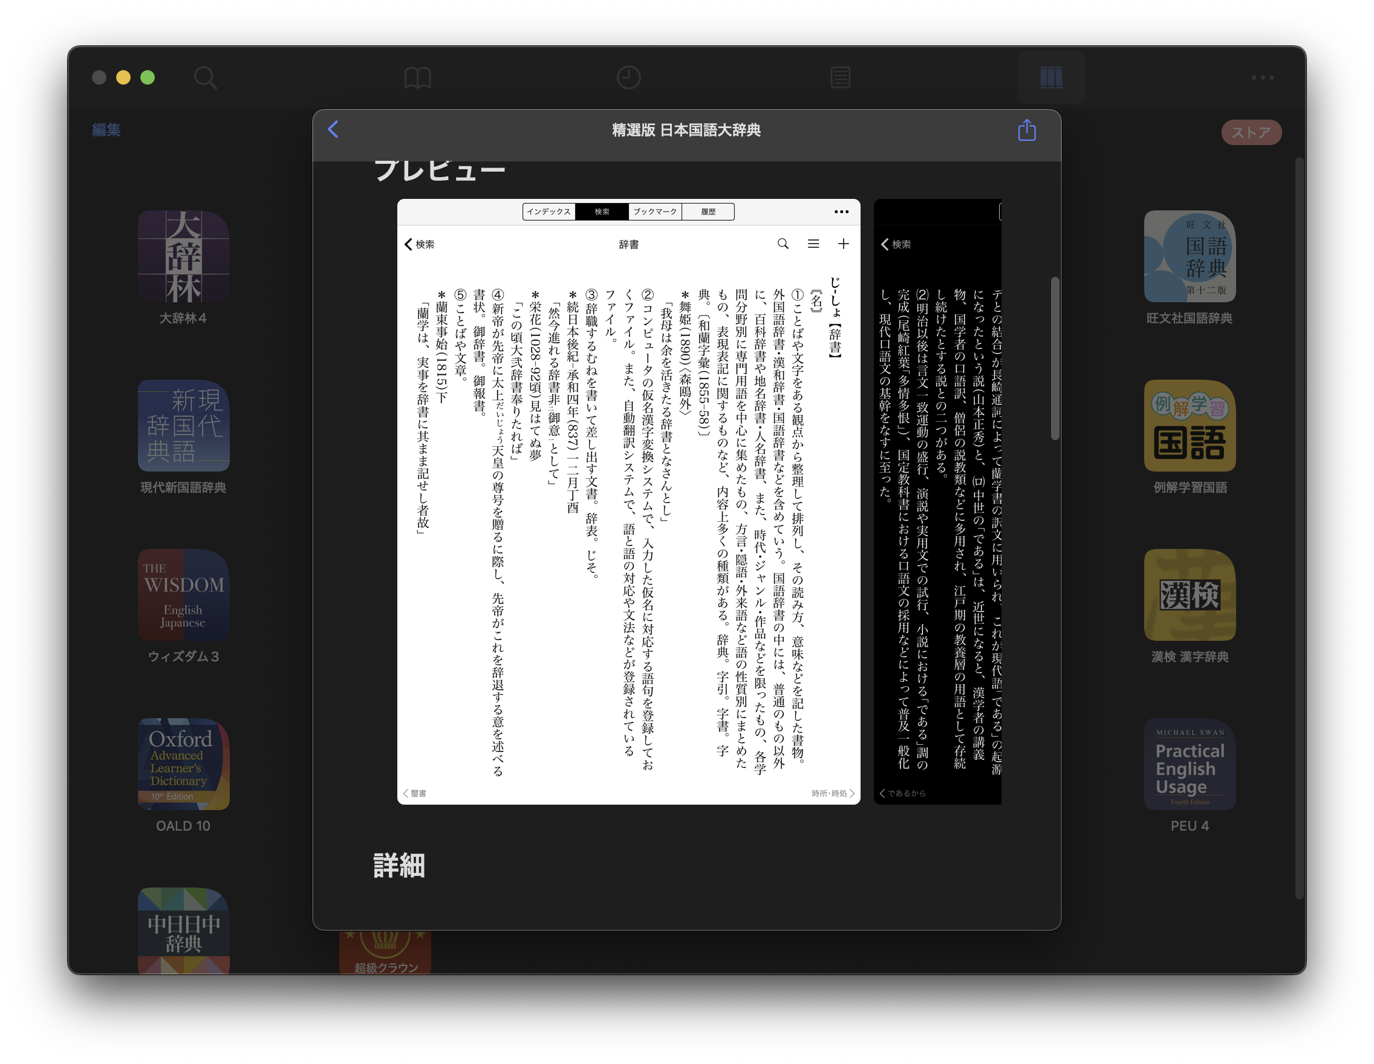Click the 現代新国語辞典 label text
Screen dimensions: 1374x1064
[183, 487]
